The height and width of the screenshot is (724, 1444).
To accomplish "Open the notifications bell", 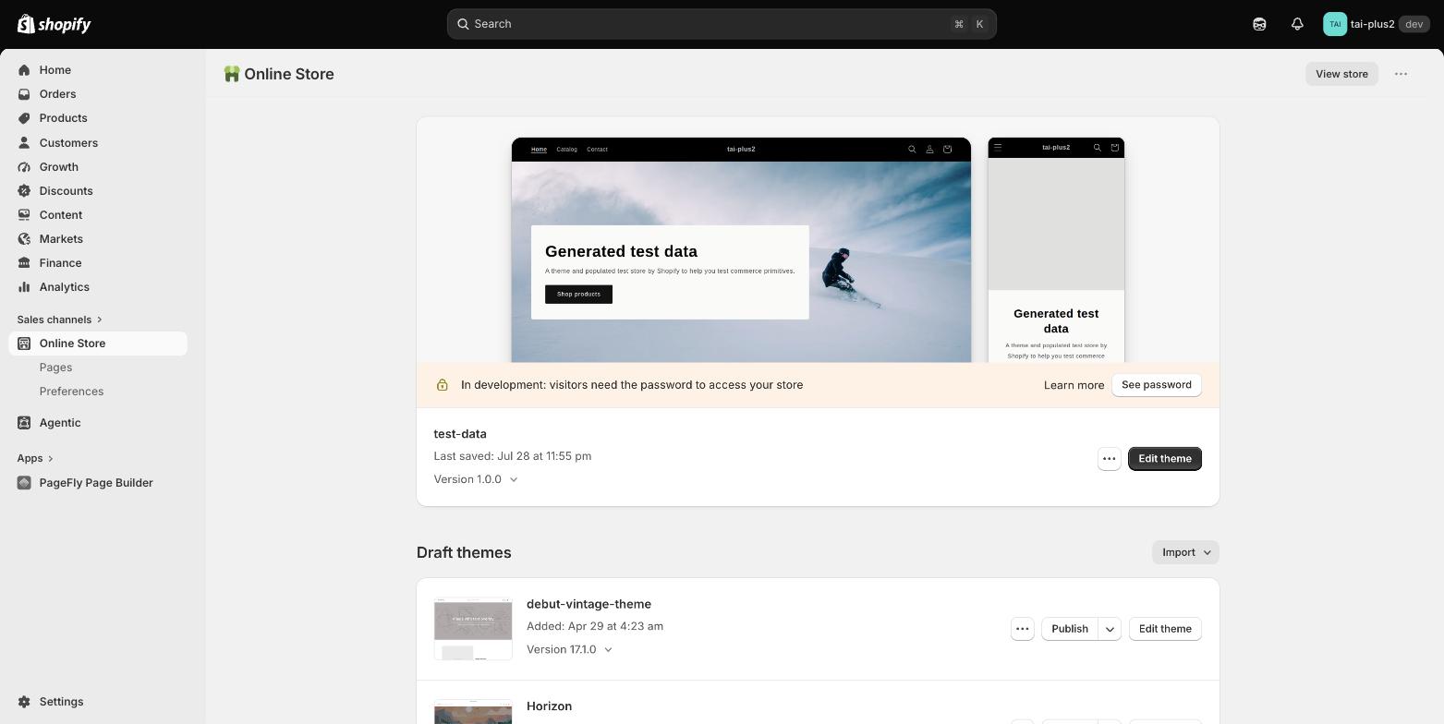I will (x=1297, y=24).
